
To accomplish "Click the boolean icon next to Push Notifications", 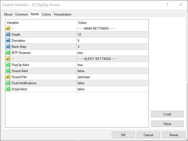I will [8, 83].
